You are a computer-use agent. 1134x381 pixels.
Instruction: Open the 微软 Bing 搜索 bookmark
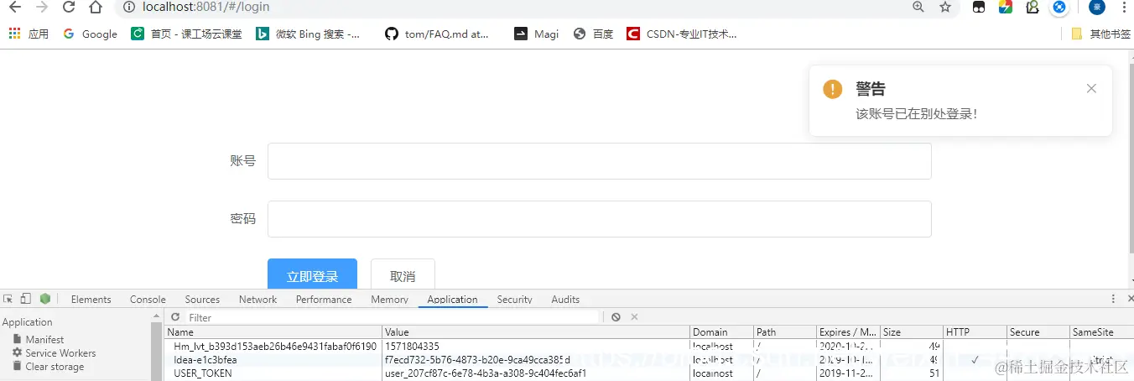point(308,34)
